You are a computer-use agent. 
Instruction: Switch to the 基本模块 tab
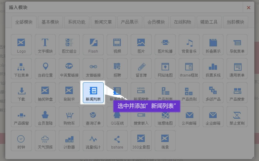(x=50, y=22)
